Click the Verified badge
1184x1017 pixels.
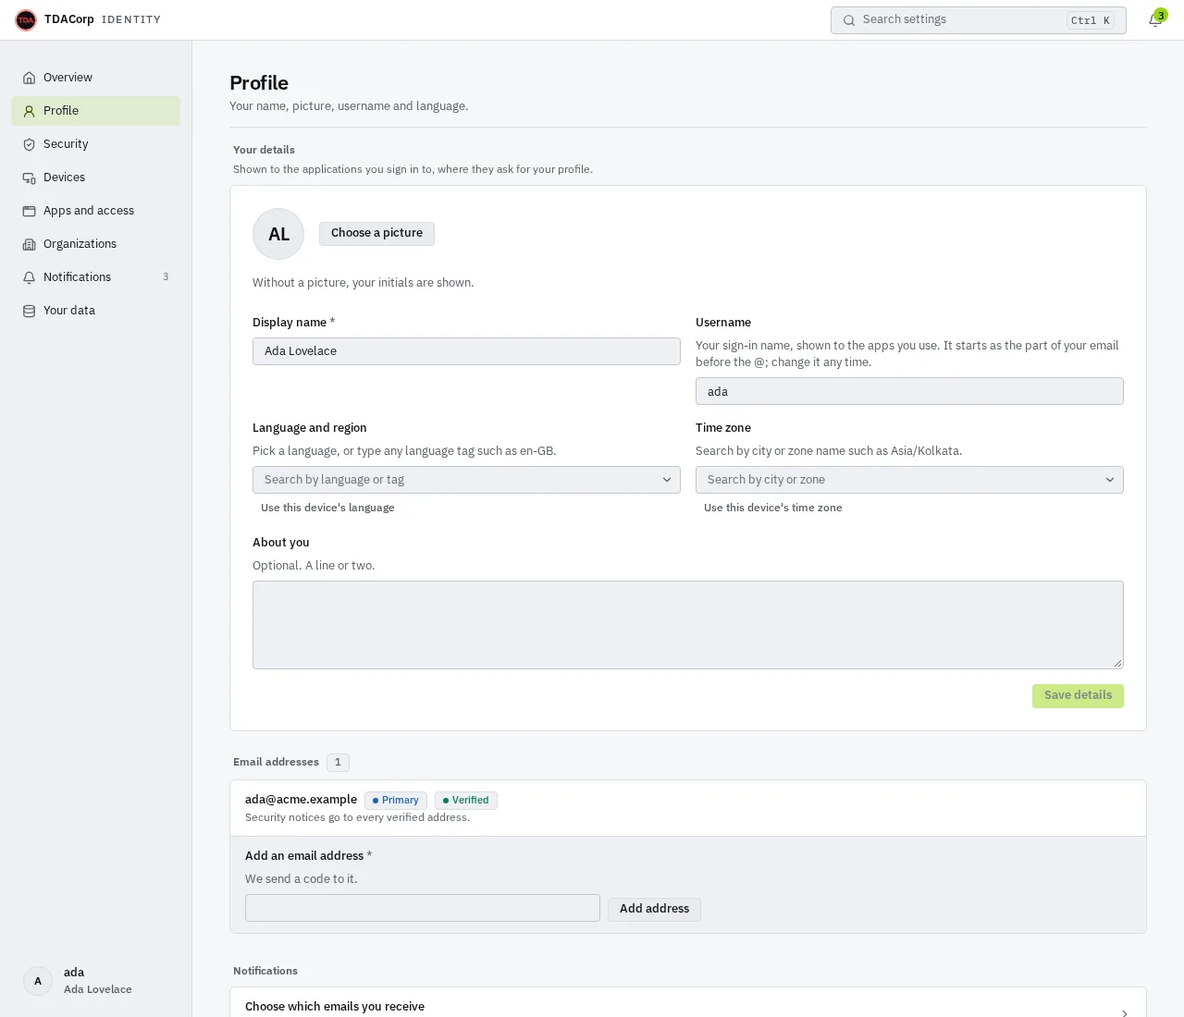466,801
